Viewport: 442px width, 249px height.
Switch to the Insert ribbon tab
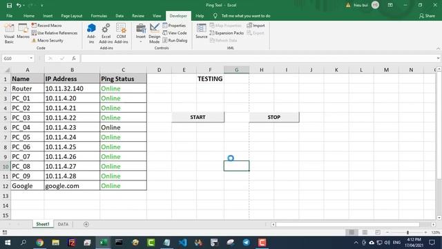pos(48,16)
